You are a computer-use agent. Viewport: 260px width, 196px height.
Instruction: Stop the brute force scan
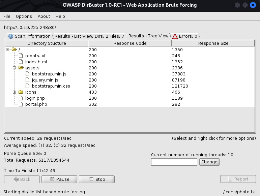coord(96,179)
